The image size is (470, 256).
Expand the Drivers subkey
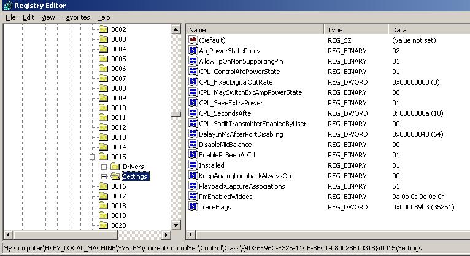pos(104,167)
